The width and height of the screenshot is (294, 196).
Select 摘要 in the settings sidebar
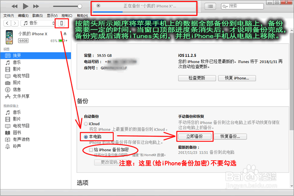point(36,56)
